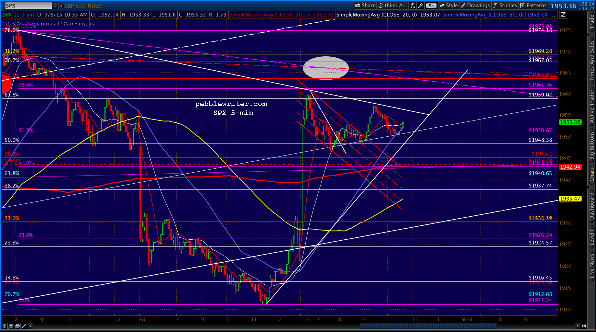Click the simple moving average 20 value 1953.07

click(430, 15)
